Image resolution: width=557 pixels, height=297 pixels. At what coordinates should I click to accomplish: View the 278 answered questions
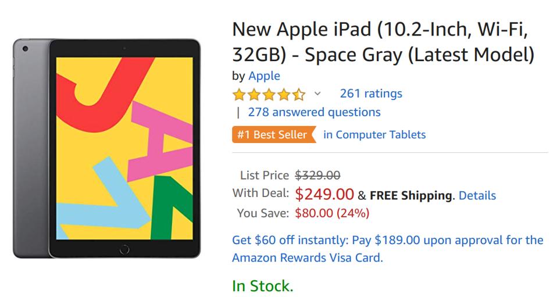pyautogui.click(x=314, y=112)
